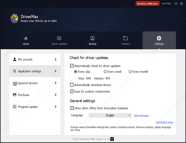
Task: Click the Settings gear icon
Action: [x=159, y=38]
